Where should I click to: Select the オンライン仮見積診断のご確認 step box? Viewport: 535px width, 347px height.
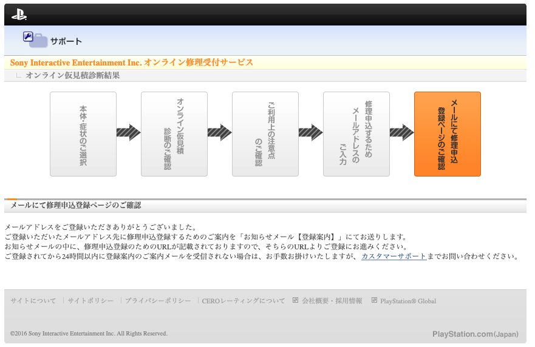(x=174, y=134)
